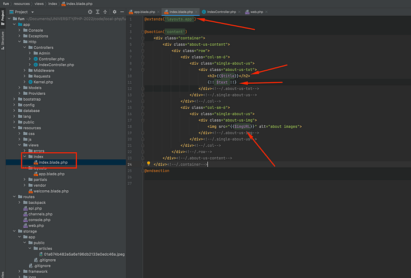Collapse the resources folder
The image size is (411, 278).
pyautogui.click(x=15, y=128)
